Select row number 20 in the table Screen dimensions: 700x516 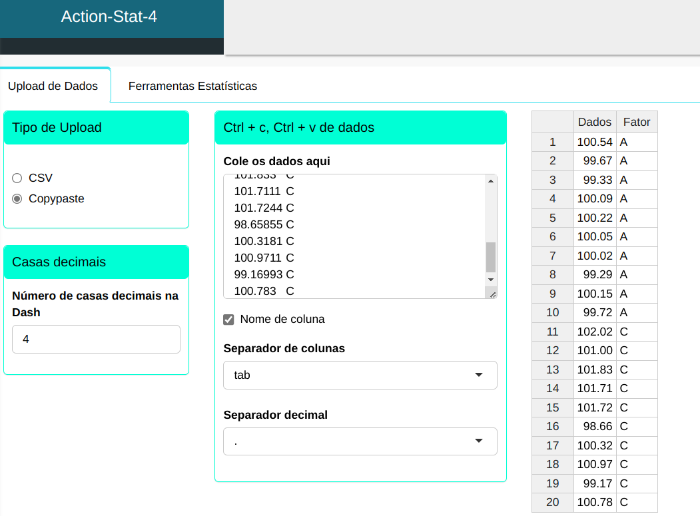click(x=552, y=502)
